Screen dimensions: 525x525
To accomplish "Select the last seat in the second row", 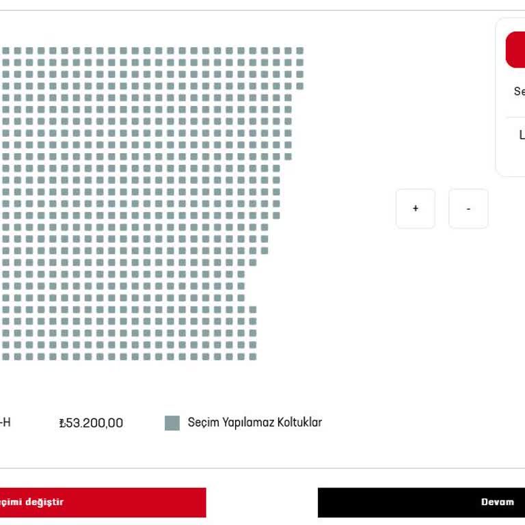I will click(x=299, y=62).
